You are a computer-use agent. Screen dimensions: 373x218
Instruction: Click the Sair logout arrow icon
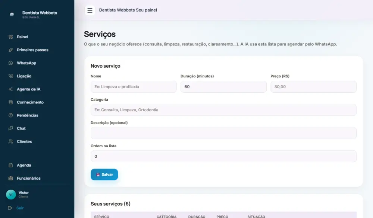coord(10,208)
